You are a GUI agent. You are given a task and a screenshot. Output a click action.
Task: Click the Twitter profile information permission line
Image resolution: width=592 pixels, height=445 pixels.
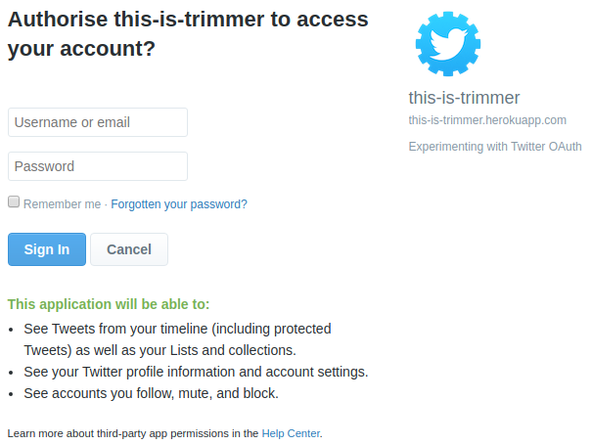pyautogui.click(x=196, y=372)
